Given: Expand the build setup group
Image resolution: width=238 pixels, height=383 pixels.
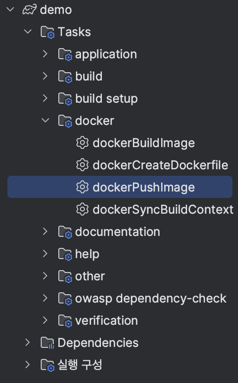Looking at the screenshot, I should (x=45, y=98).
